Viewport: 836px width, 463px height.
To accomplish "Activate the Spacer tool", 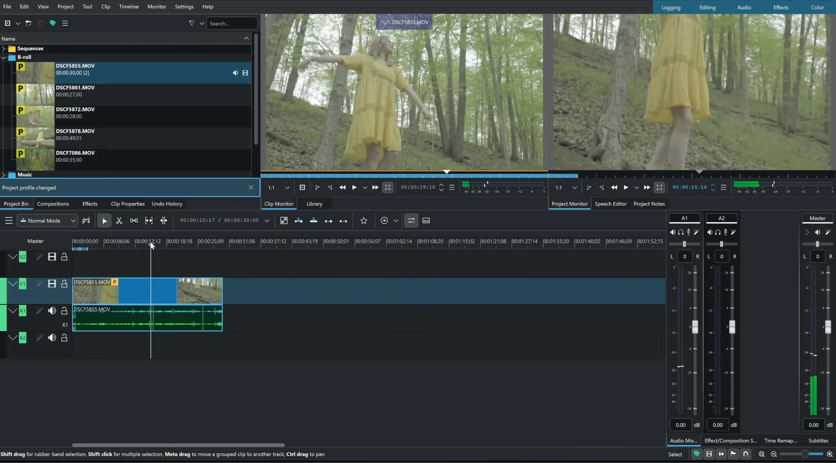I will click(x=134, y=220).
